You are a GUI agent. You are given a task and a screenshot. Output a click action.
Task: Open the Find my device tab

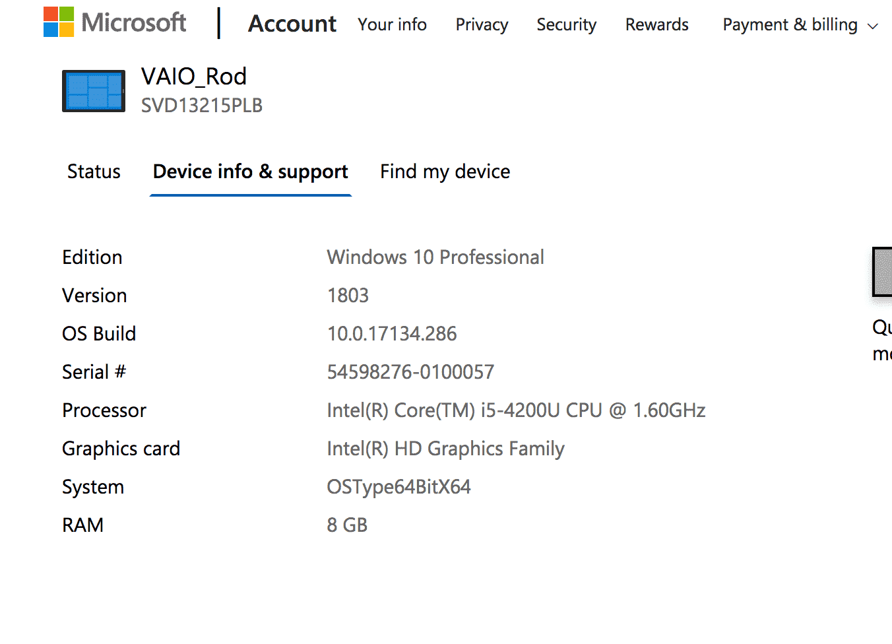pos(445,172)
